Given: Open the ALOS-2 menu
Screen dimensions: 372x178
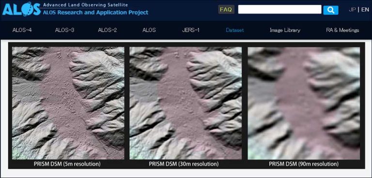Looking at the screenshot, I should tap(107, 30).
